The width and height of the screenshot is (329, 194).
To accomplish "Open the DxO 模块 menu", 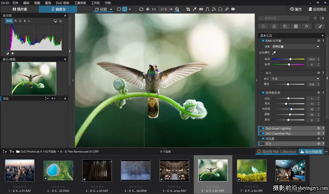I will (63, 3).
